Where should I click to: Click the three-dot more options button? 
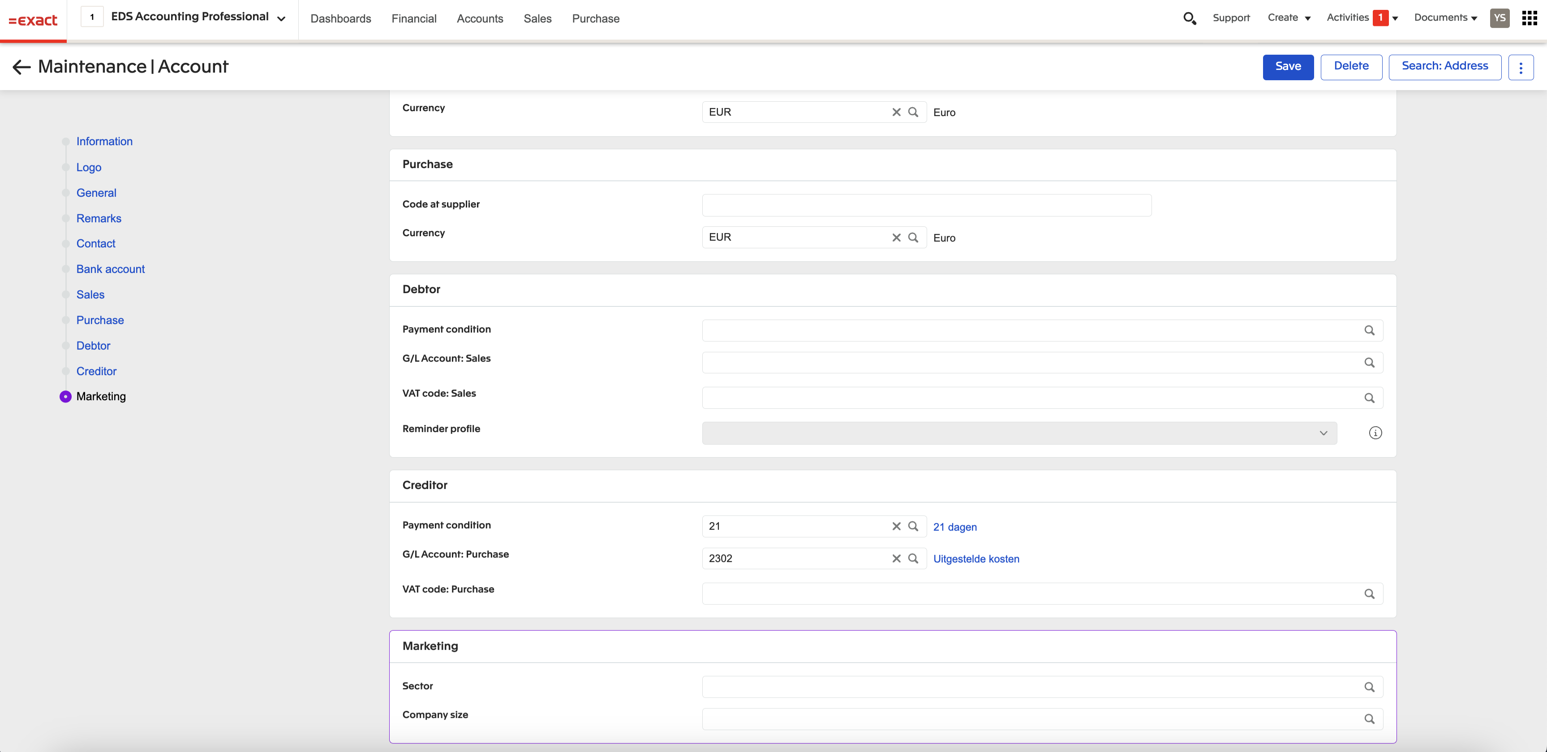pyautogui.click(x=1521, y=67)
